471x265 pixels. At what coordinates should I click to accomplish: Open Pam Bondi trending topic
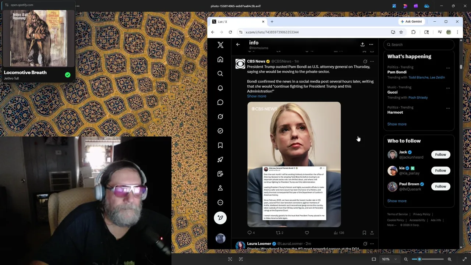point(397,72)
